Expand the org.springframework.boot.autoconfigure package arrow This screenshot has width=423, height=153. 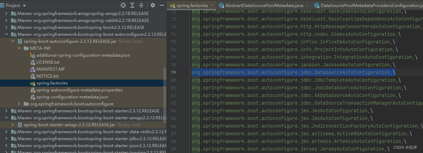(20, 104)
